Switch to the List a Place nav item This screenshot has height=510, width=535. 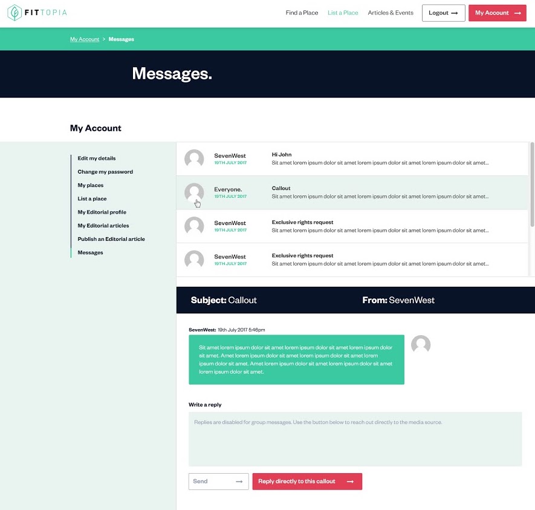click(x=342, y=12)
